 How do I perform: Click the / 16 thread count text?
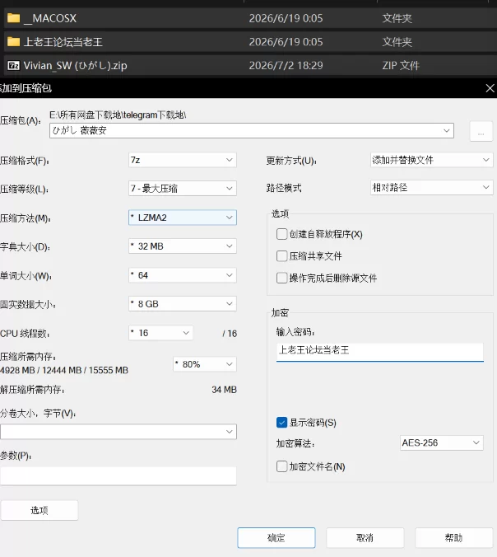(230, 334)
